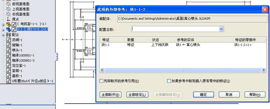The width and height of the screenshot is (270, 109).
Task: Select 药阀-1 in the feature tree
Action: [x=17, y=40]
